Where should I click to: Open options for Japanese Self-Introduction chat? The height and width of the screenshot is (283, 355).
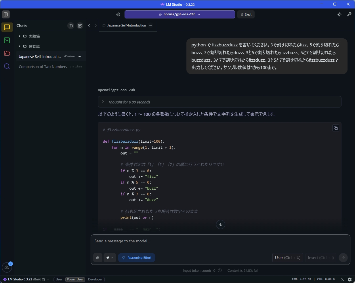79,56
